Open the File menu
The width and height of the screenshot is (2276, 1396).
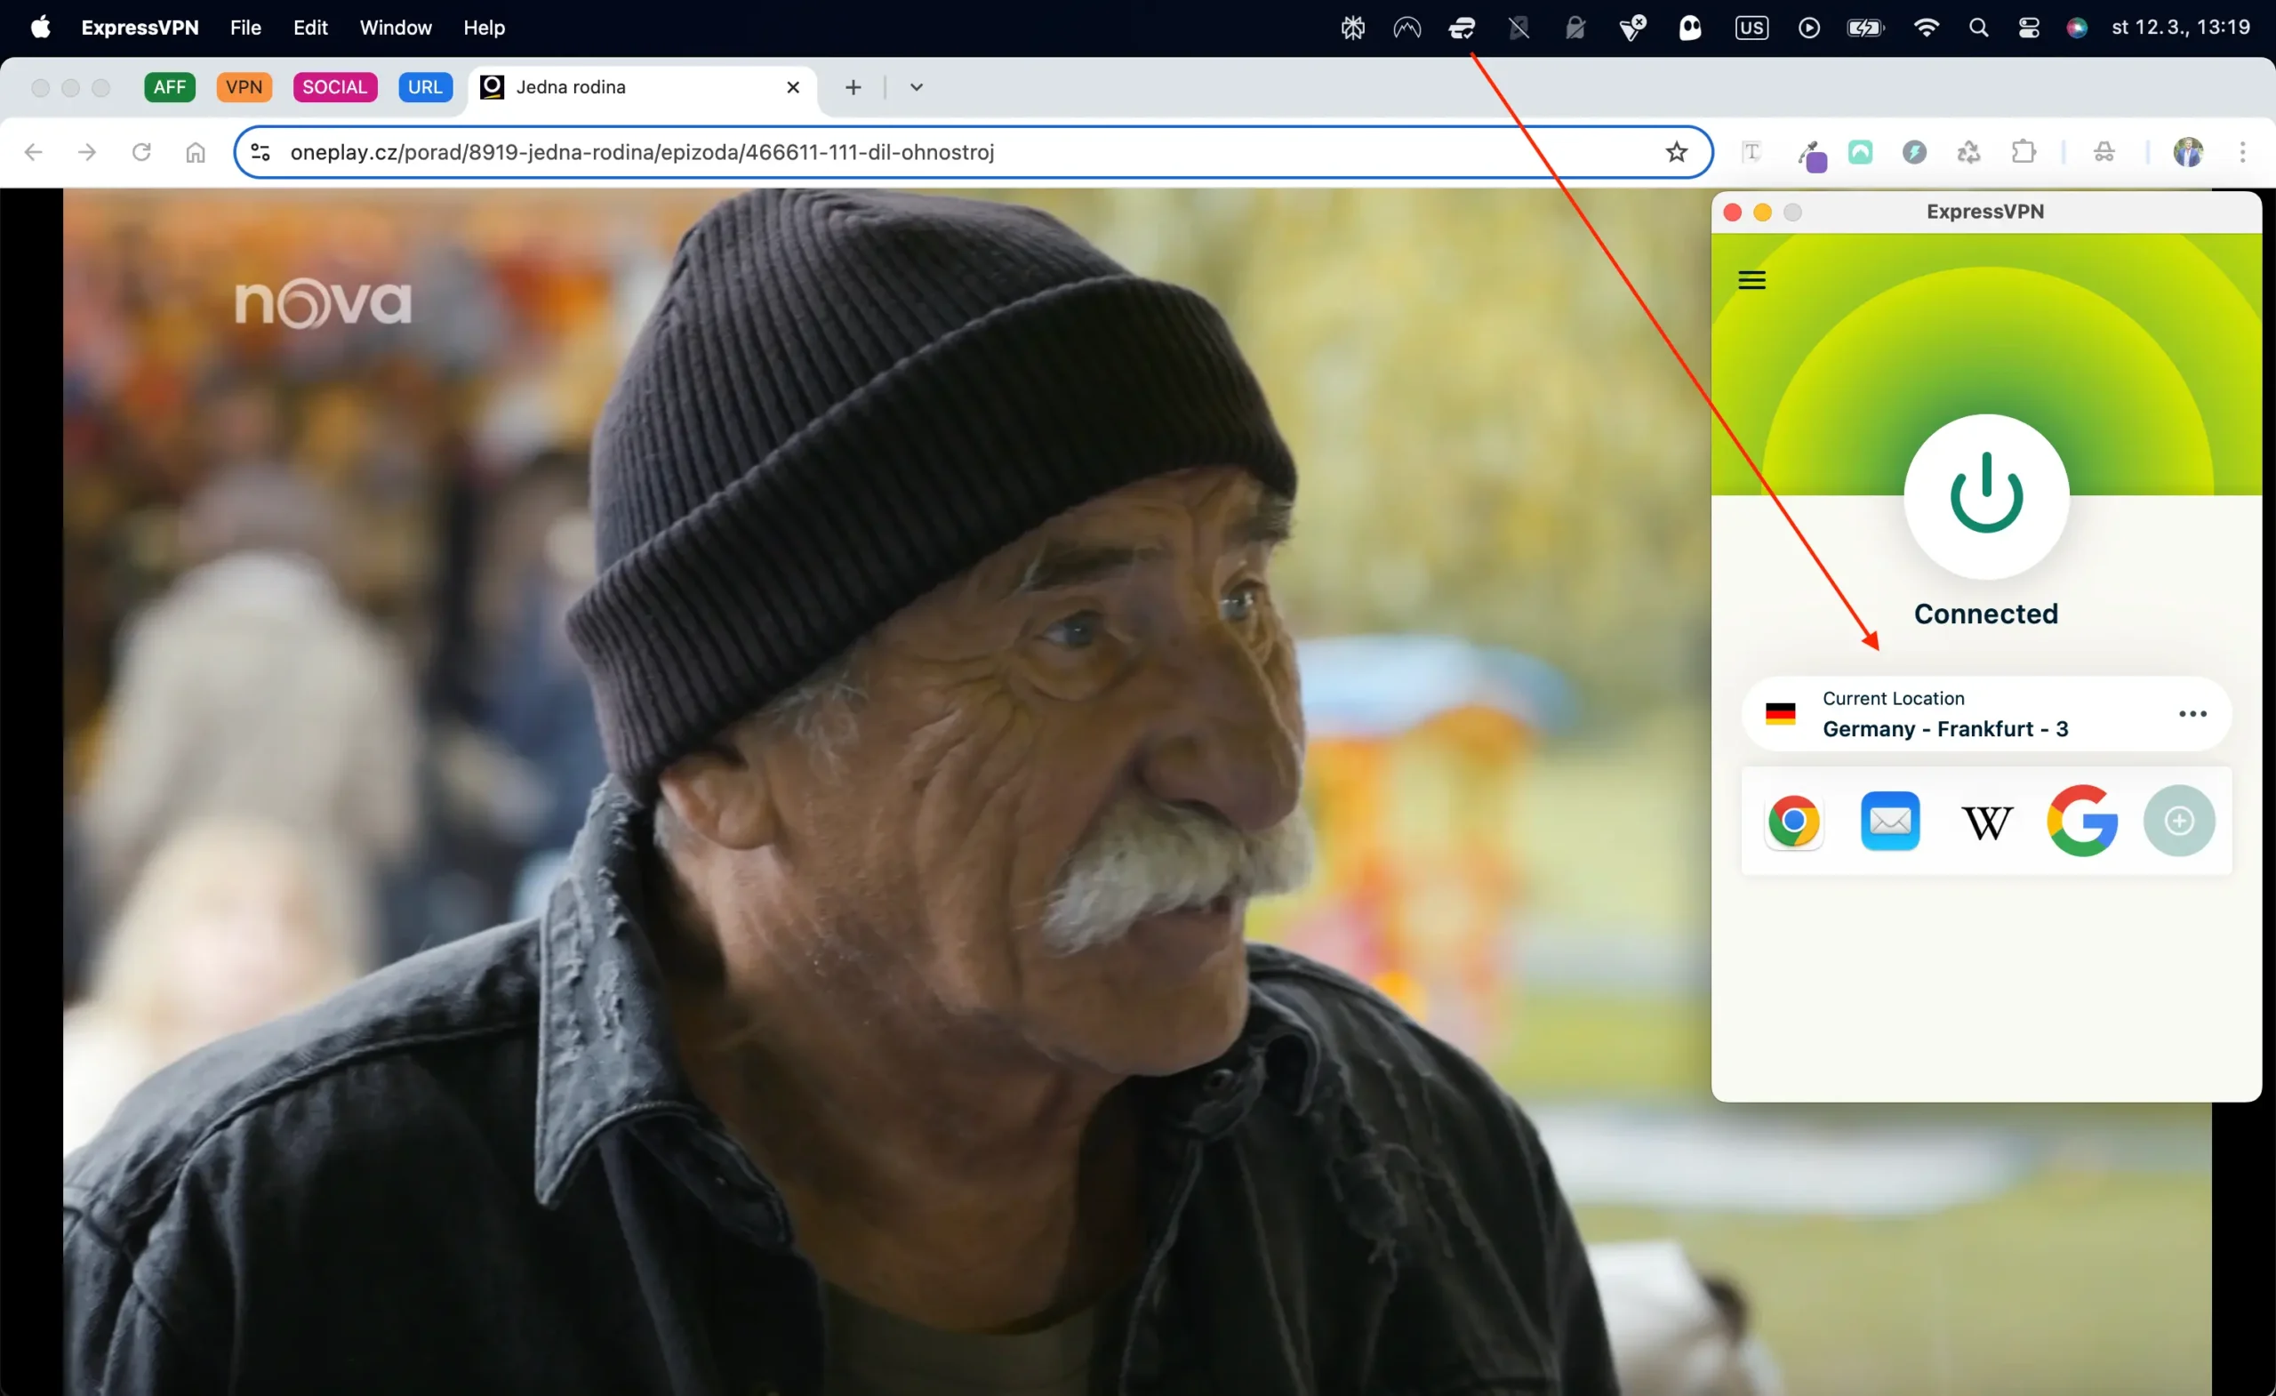click(x=245, y=28)
